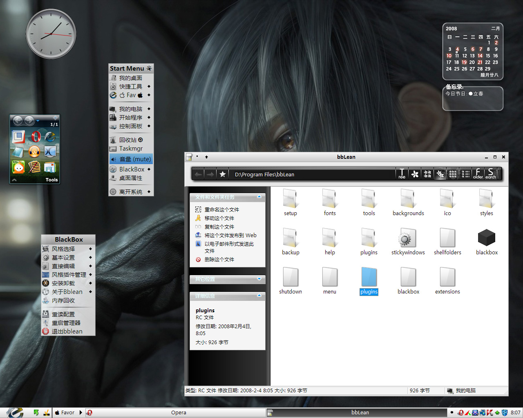The image size is (523, 418).
Task: Open the start logo on the taskbar
Action: tap(15, 412)
